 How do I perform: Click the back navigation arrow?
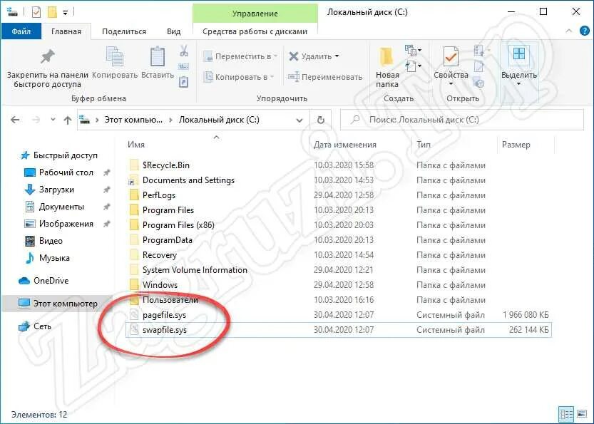pos(15,120)
